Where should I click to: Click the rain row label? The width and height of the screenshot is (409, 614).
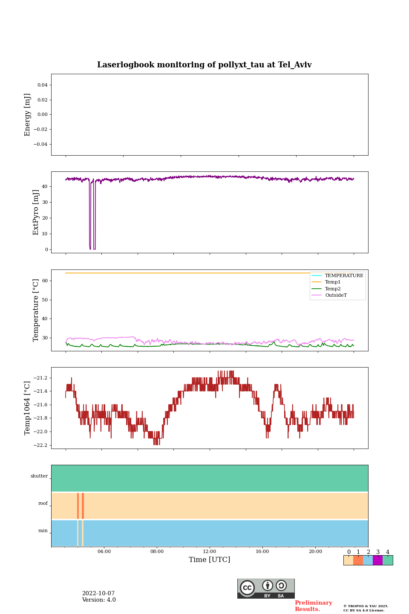(43, 531)
